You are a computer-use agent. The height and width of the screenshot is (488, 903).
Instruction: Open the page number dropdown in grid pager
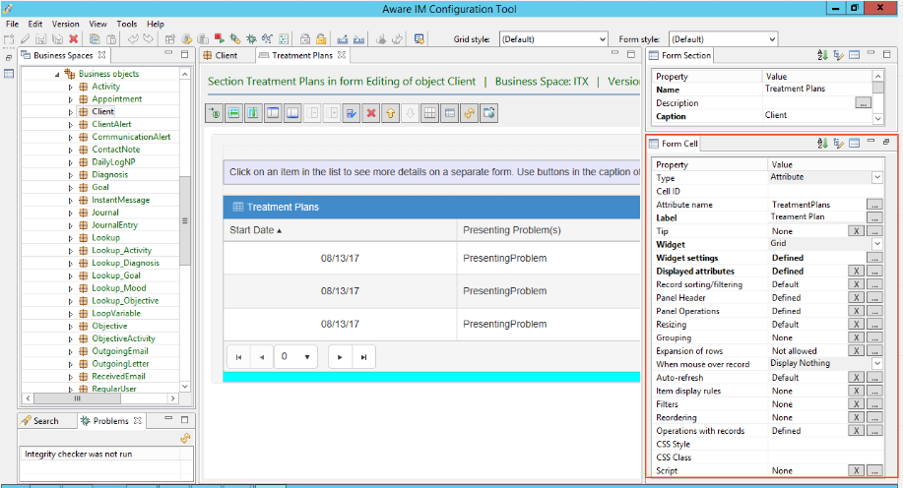click(307, 357)
